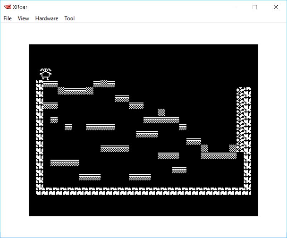
Task: Click the lone checkered block above the middle platform
Action: coord(161,112)
